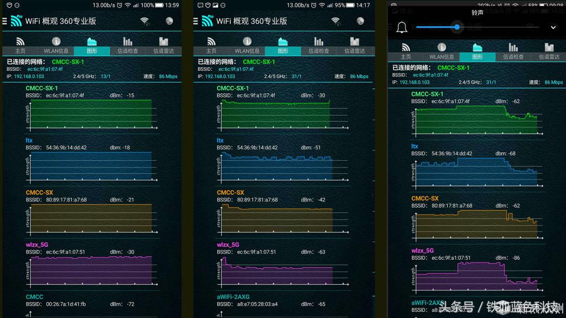The height and width of the screenshot is (318, 566).
Task: Select aWiFi-2AXG network name in 14:17 screen
Action: (x=233, y=296)
